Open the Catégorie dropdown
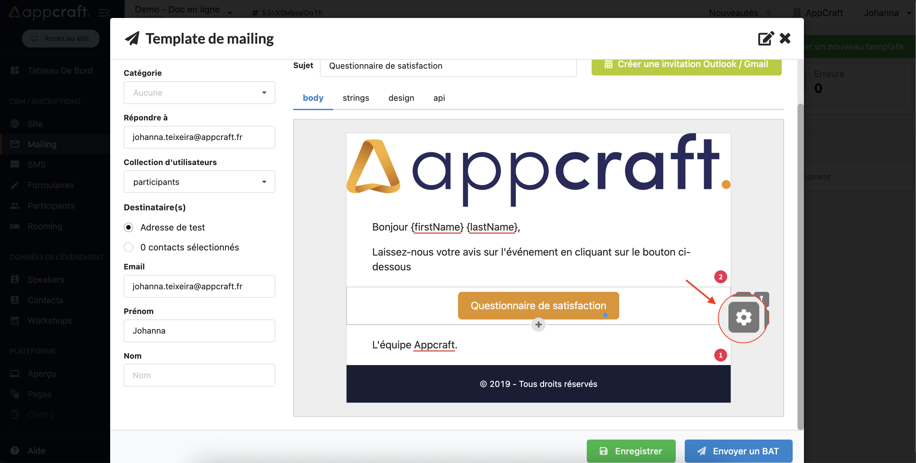 coord(199,93)
